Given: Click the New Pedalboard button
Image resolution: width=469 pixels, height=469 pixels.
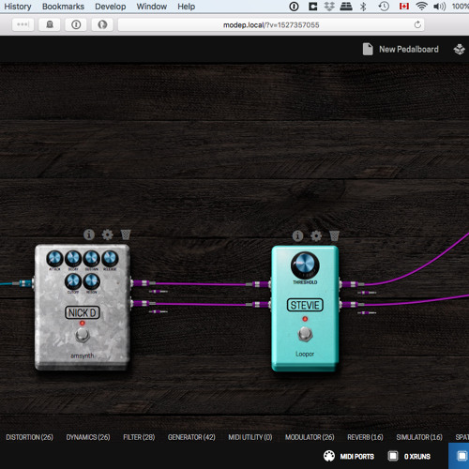Looking at the screenshot, I should pyautogui.click(x=401, y=49).
